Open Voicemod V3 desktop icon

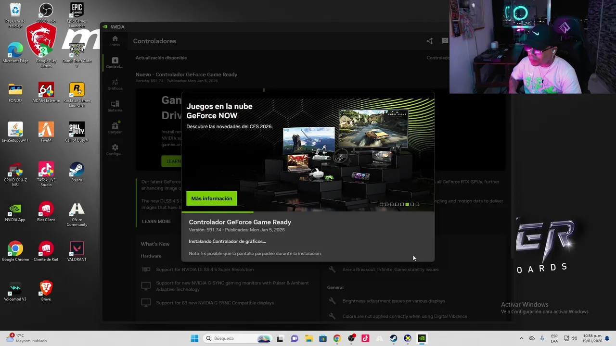click(x=15, y=291)
